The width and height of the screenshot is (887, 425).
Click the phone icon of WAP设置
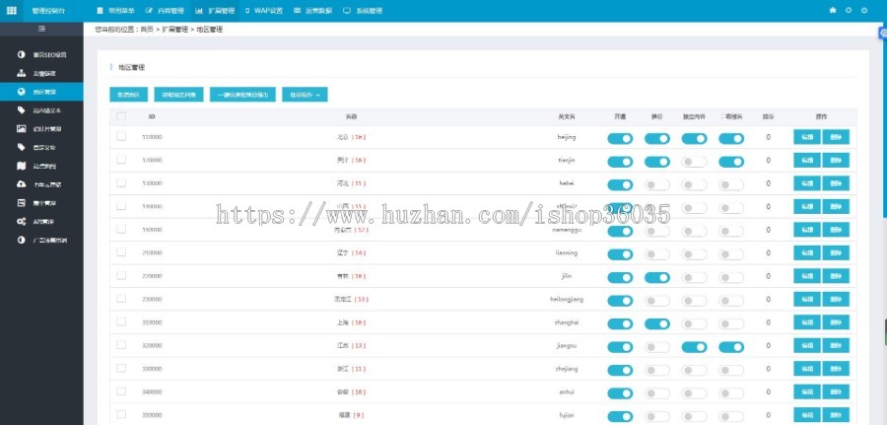click(x=247, y=10)
